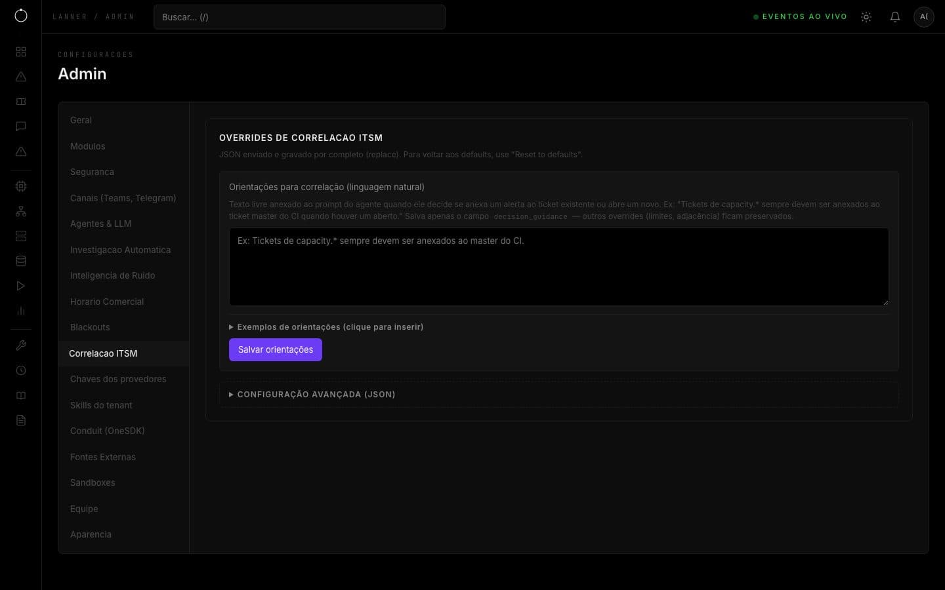Open the clock history icon in sidebar
Viewport: 945px width, 590px height.
point(21,370)
